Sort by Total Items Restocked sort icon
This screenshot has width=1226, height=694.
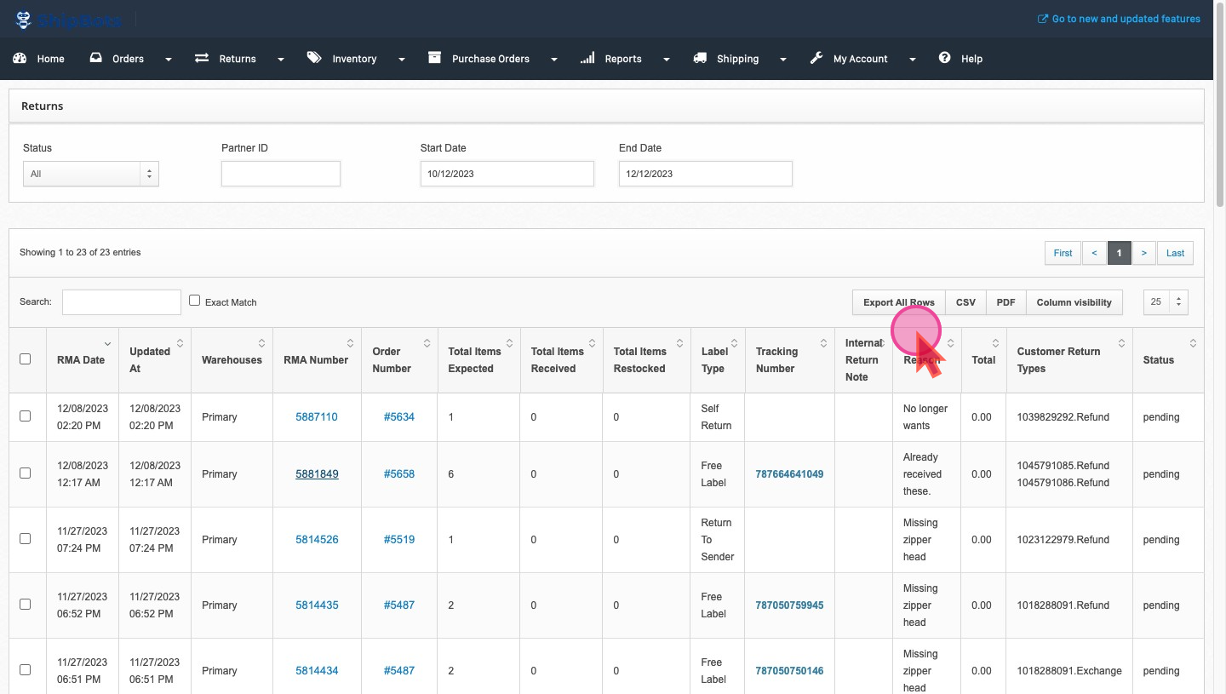pyautogui.click(x=679, y=343)
